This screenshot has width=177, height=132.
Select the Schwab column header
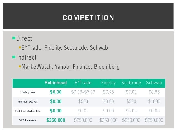point(154,83)
